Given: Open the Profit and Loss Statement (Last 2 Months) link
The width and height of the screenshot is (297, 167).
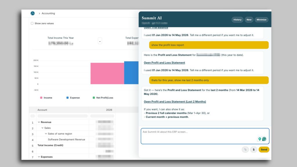Looking at the screenshot, I should tap(175, 102).
